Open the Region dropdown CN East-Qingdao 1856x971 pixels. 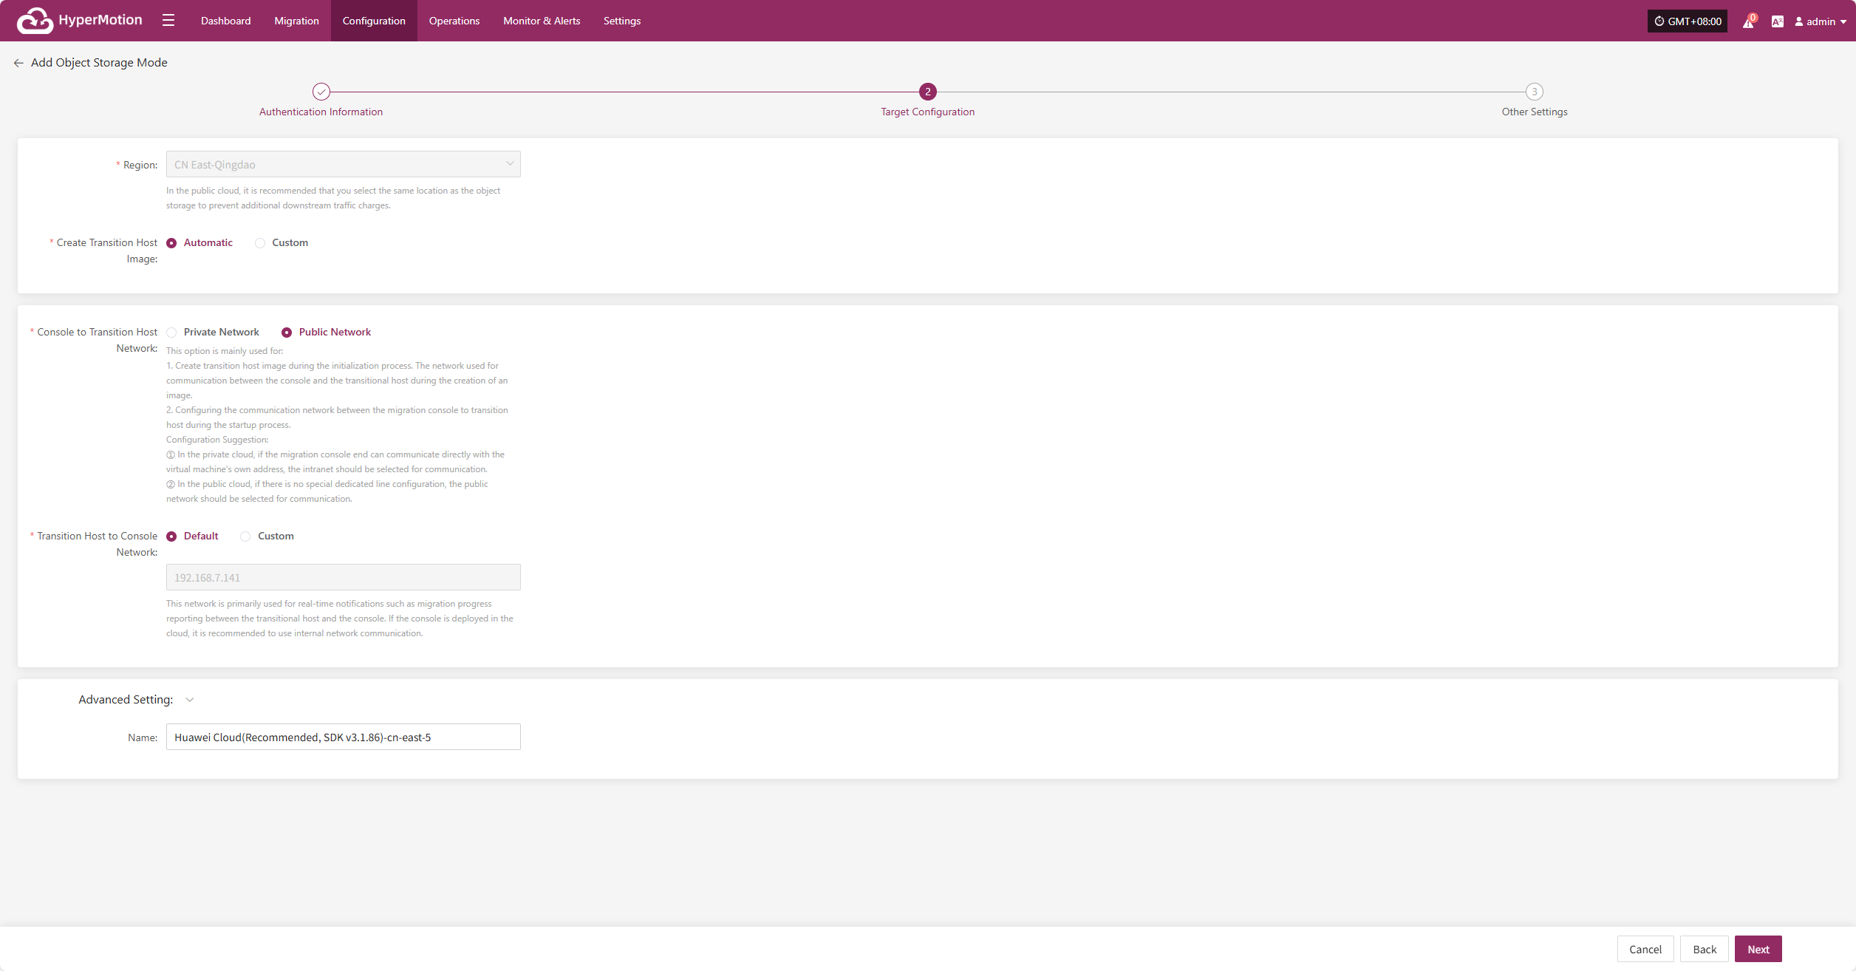pyautogui.click(x=344, y=164)
